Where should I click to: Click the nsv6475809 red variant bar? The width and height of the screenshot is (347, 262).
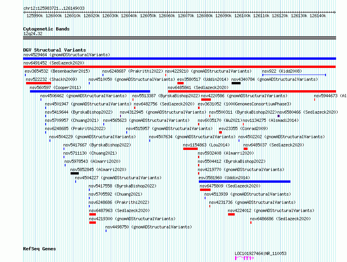(x=205, y=190)
